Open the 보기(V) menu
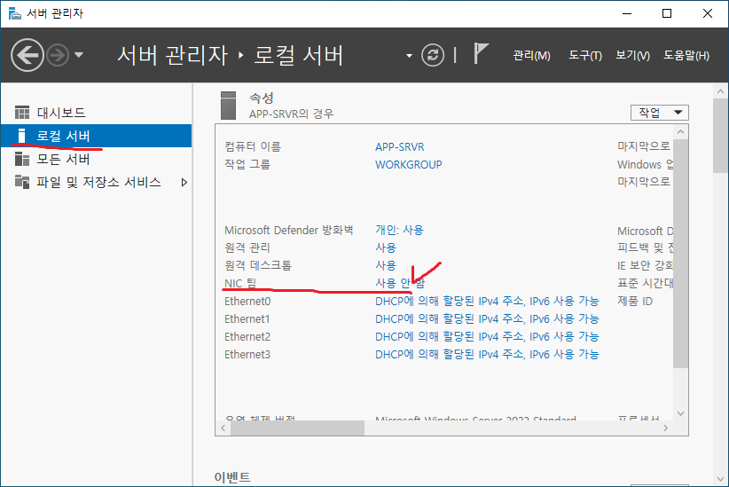The image size is (729, 487). tap(632, 55)
